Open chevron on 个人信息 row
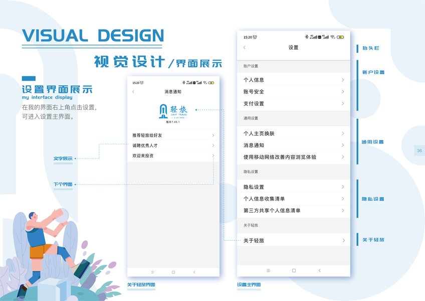 343,80
